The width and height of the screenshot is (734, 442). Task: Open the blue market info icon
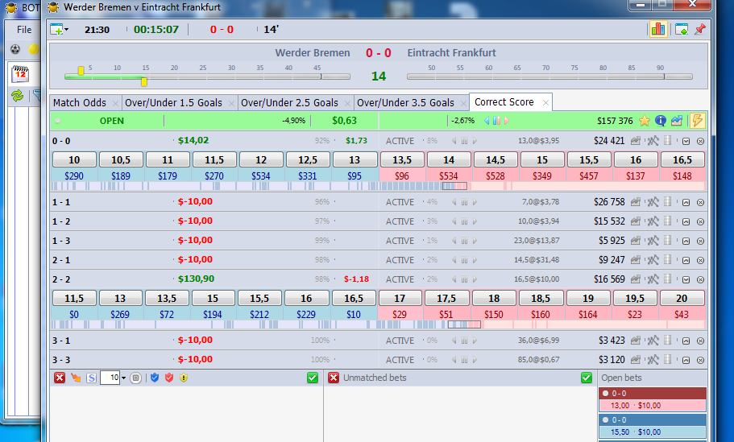click(661, 121)
